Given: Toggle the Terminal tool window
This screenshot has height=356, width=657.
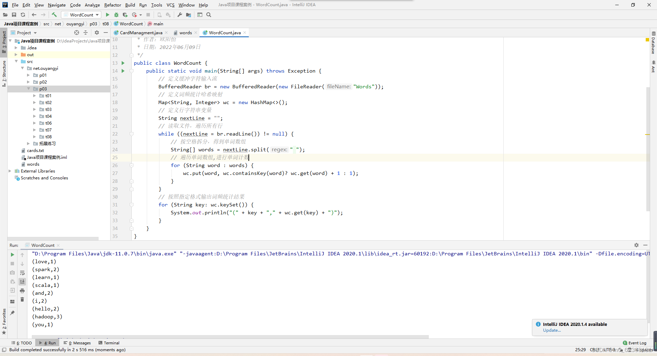Looking at the screenshot, I should 109,343.
